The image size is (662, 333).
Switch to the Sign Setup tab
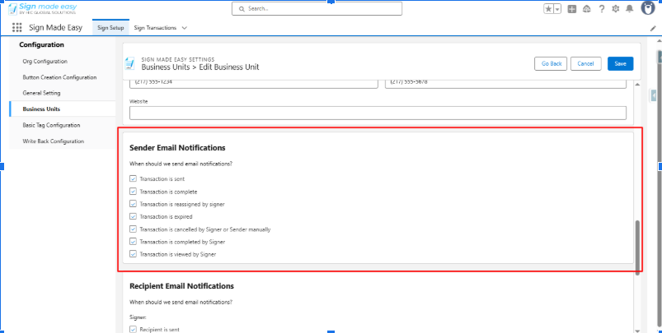click(x=110, y=28)
